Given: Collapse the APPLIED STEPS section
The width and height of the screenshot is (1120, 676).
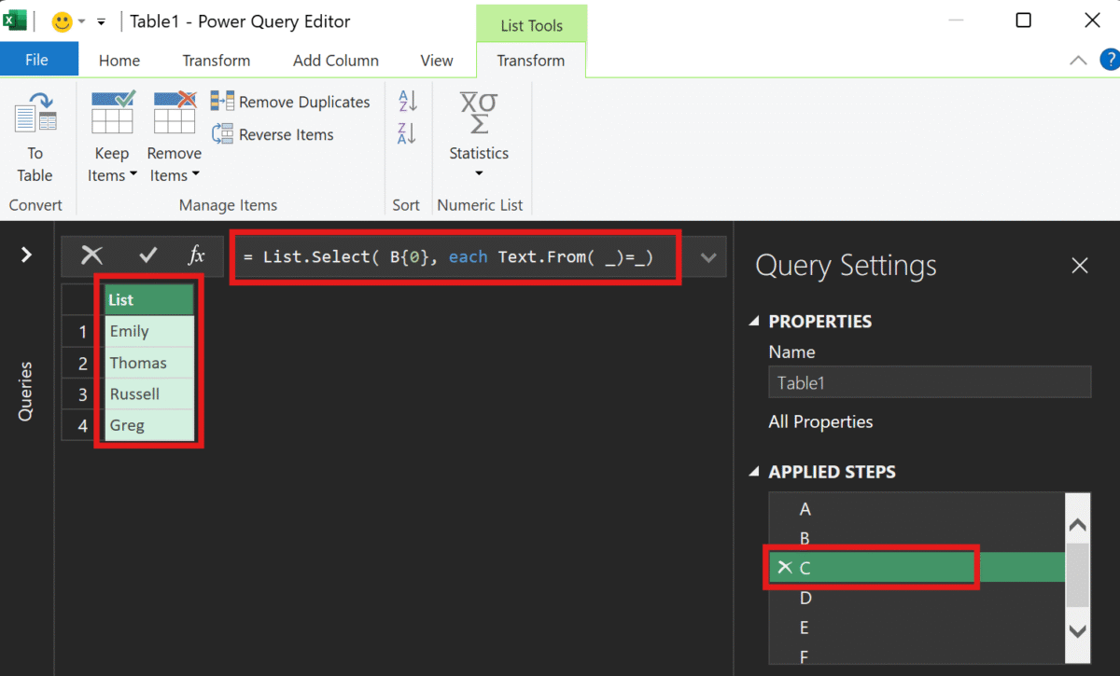Looking at the screenshot, I should [x=754, y=473].
